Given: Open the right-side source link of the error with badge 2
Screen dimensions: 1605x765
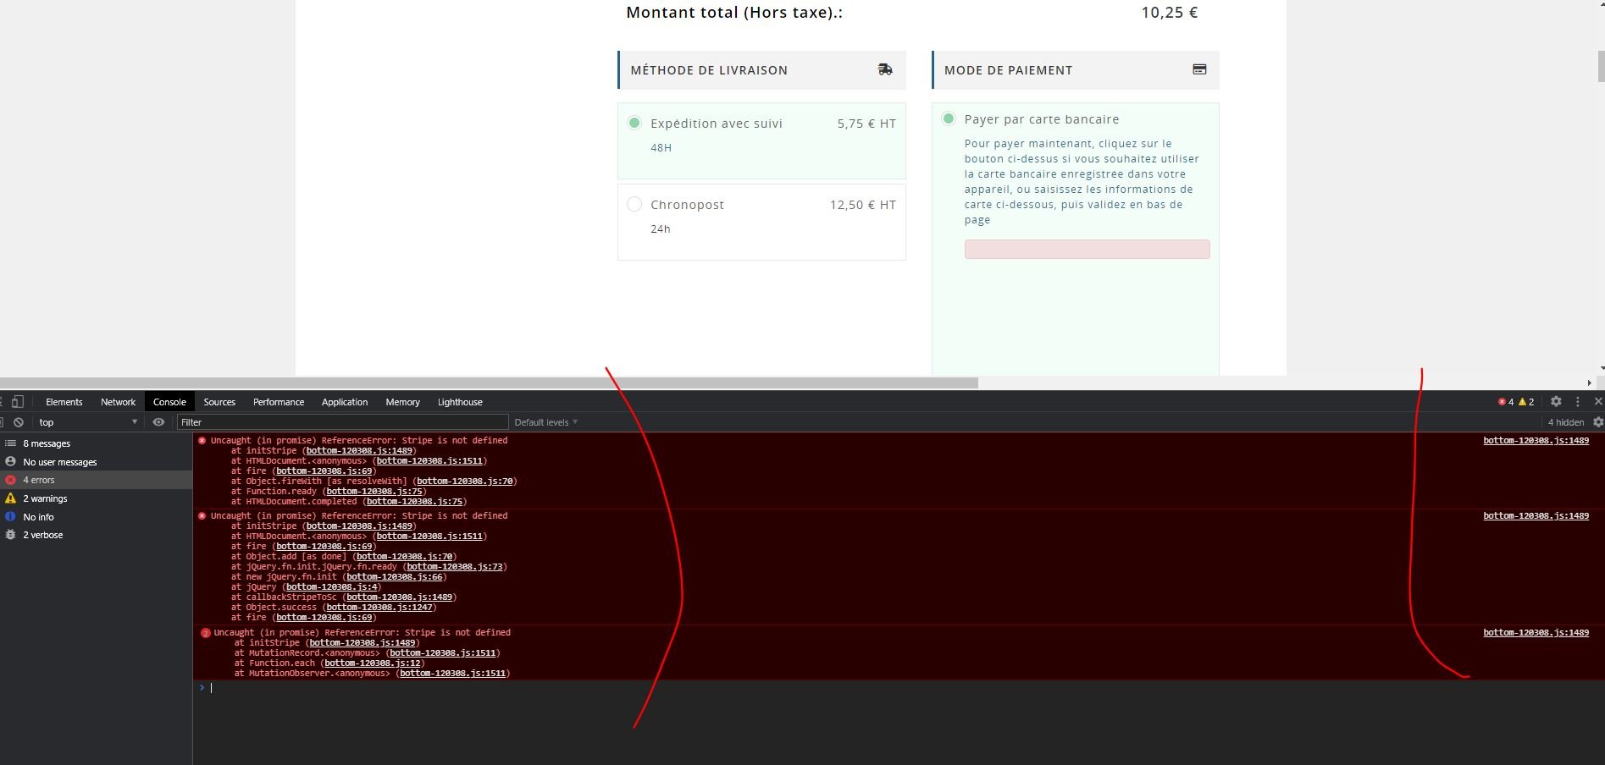Looking at the screenshot, I should [x=1536, y=633].
